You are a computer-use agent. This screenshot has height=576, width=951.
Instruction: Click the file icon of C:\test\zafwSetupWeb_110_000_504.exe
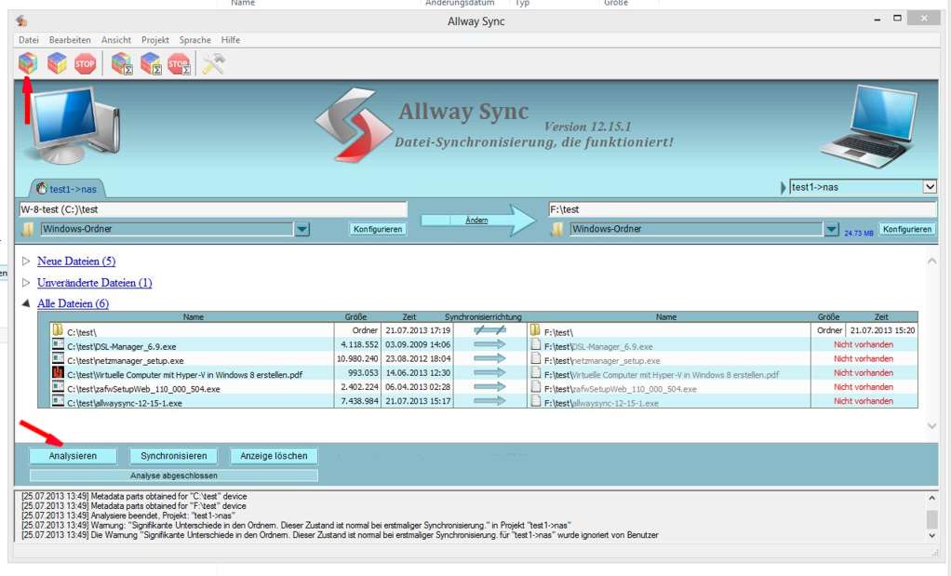(x=59, y=387)
